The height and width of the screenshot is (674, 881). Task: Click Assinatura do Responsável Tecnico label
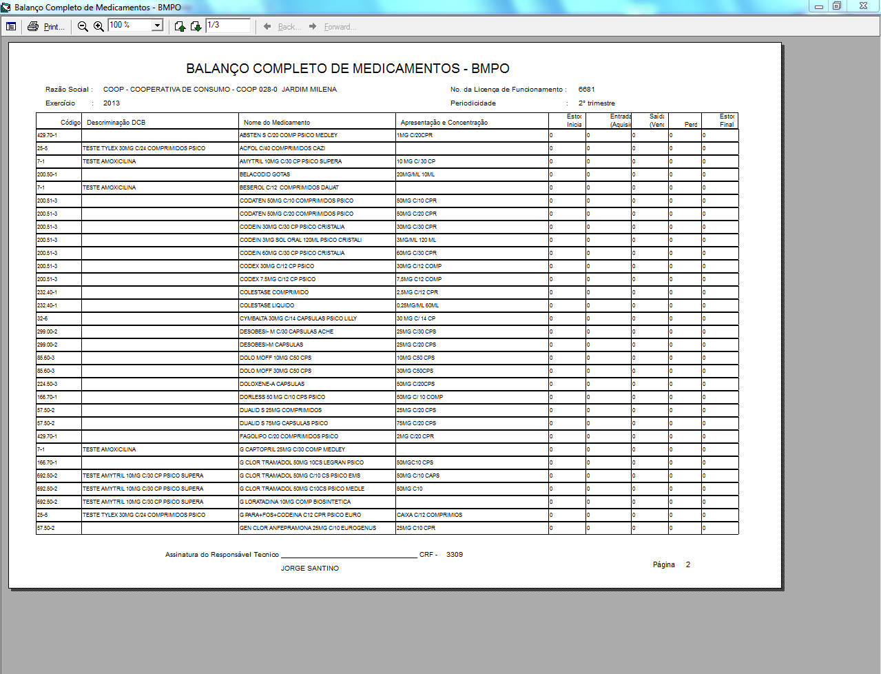pyautogui.click(x=222, y=555)
